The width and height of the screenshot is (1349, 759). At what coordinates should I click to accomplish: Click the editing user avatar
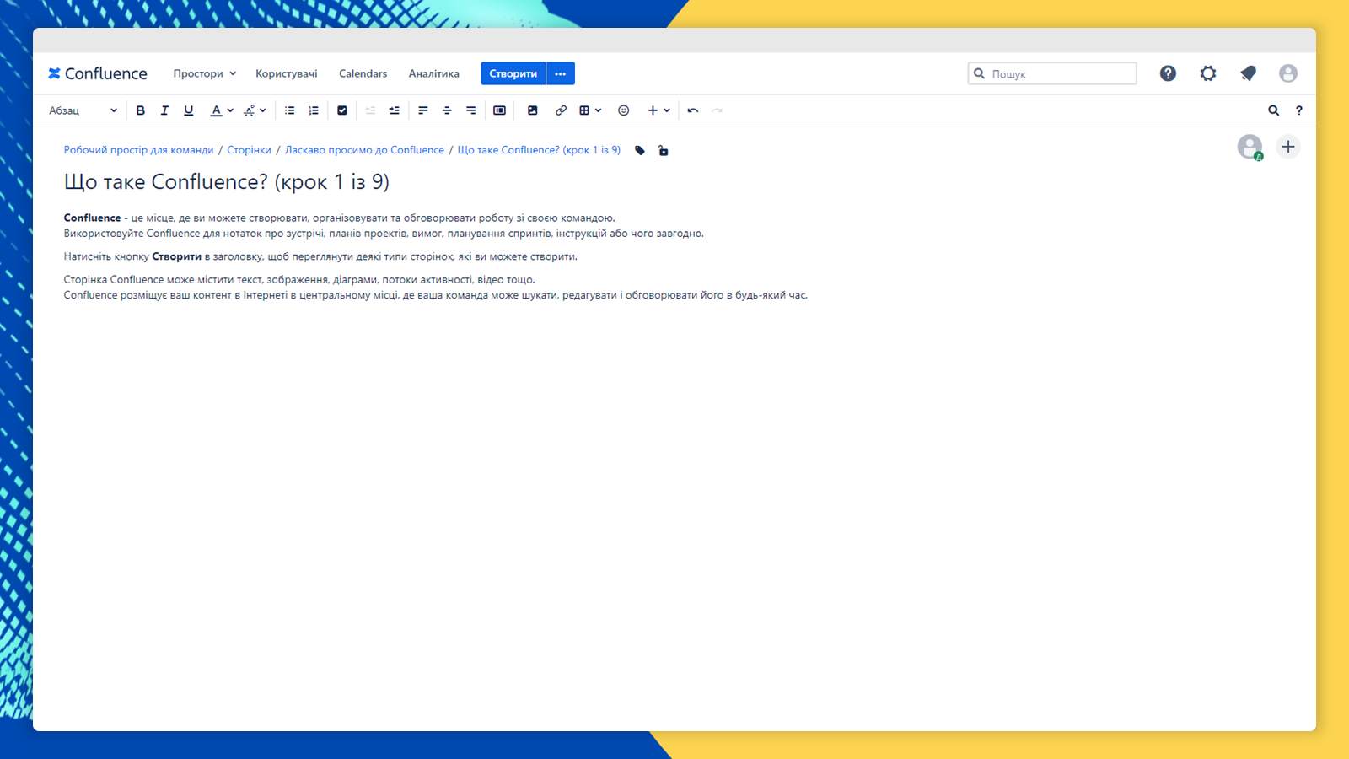point(1250,147)
